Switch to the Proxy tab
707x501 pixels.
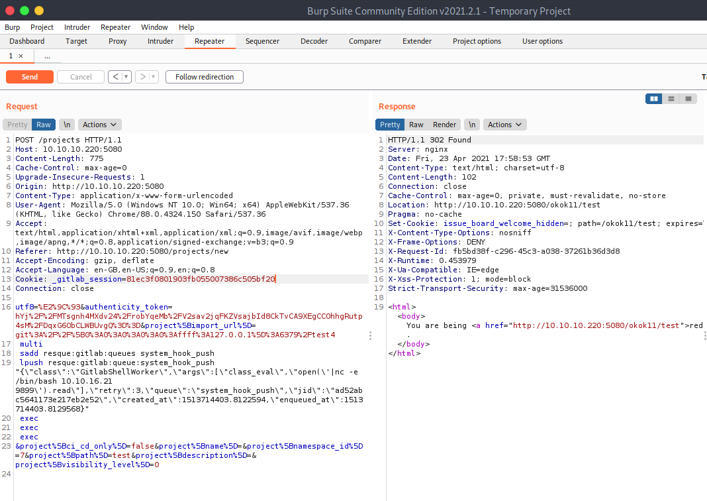click(x=118, y=41)
